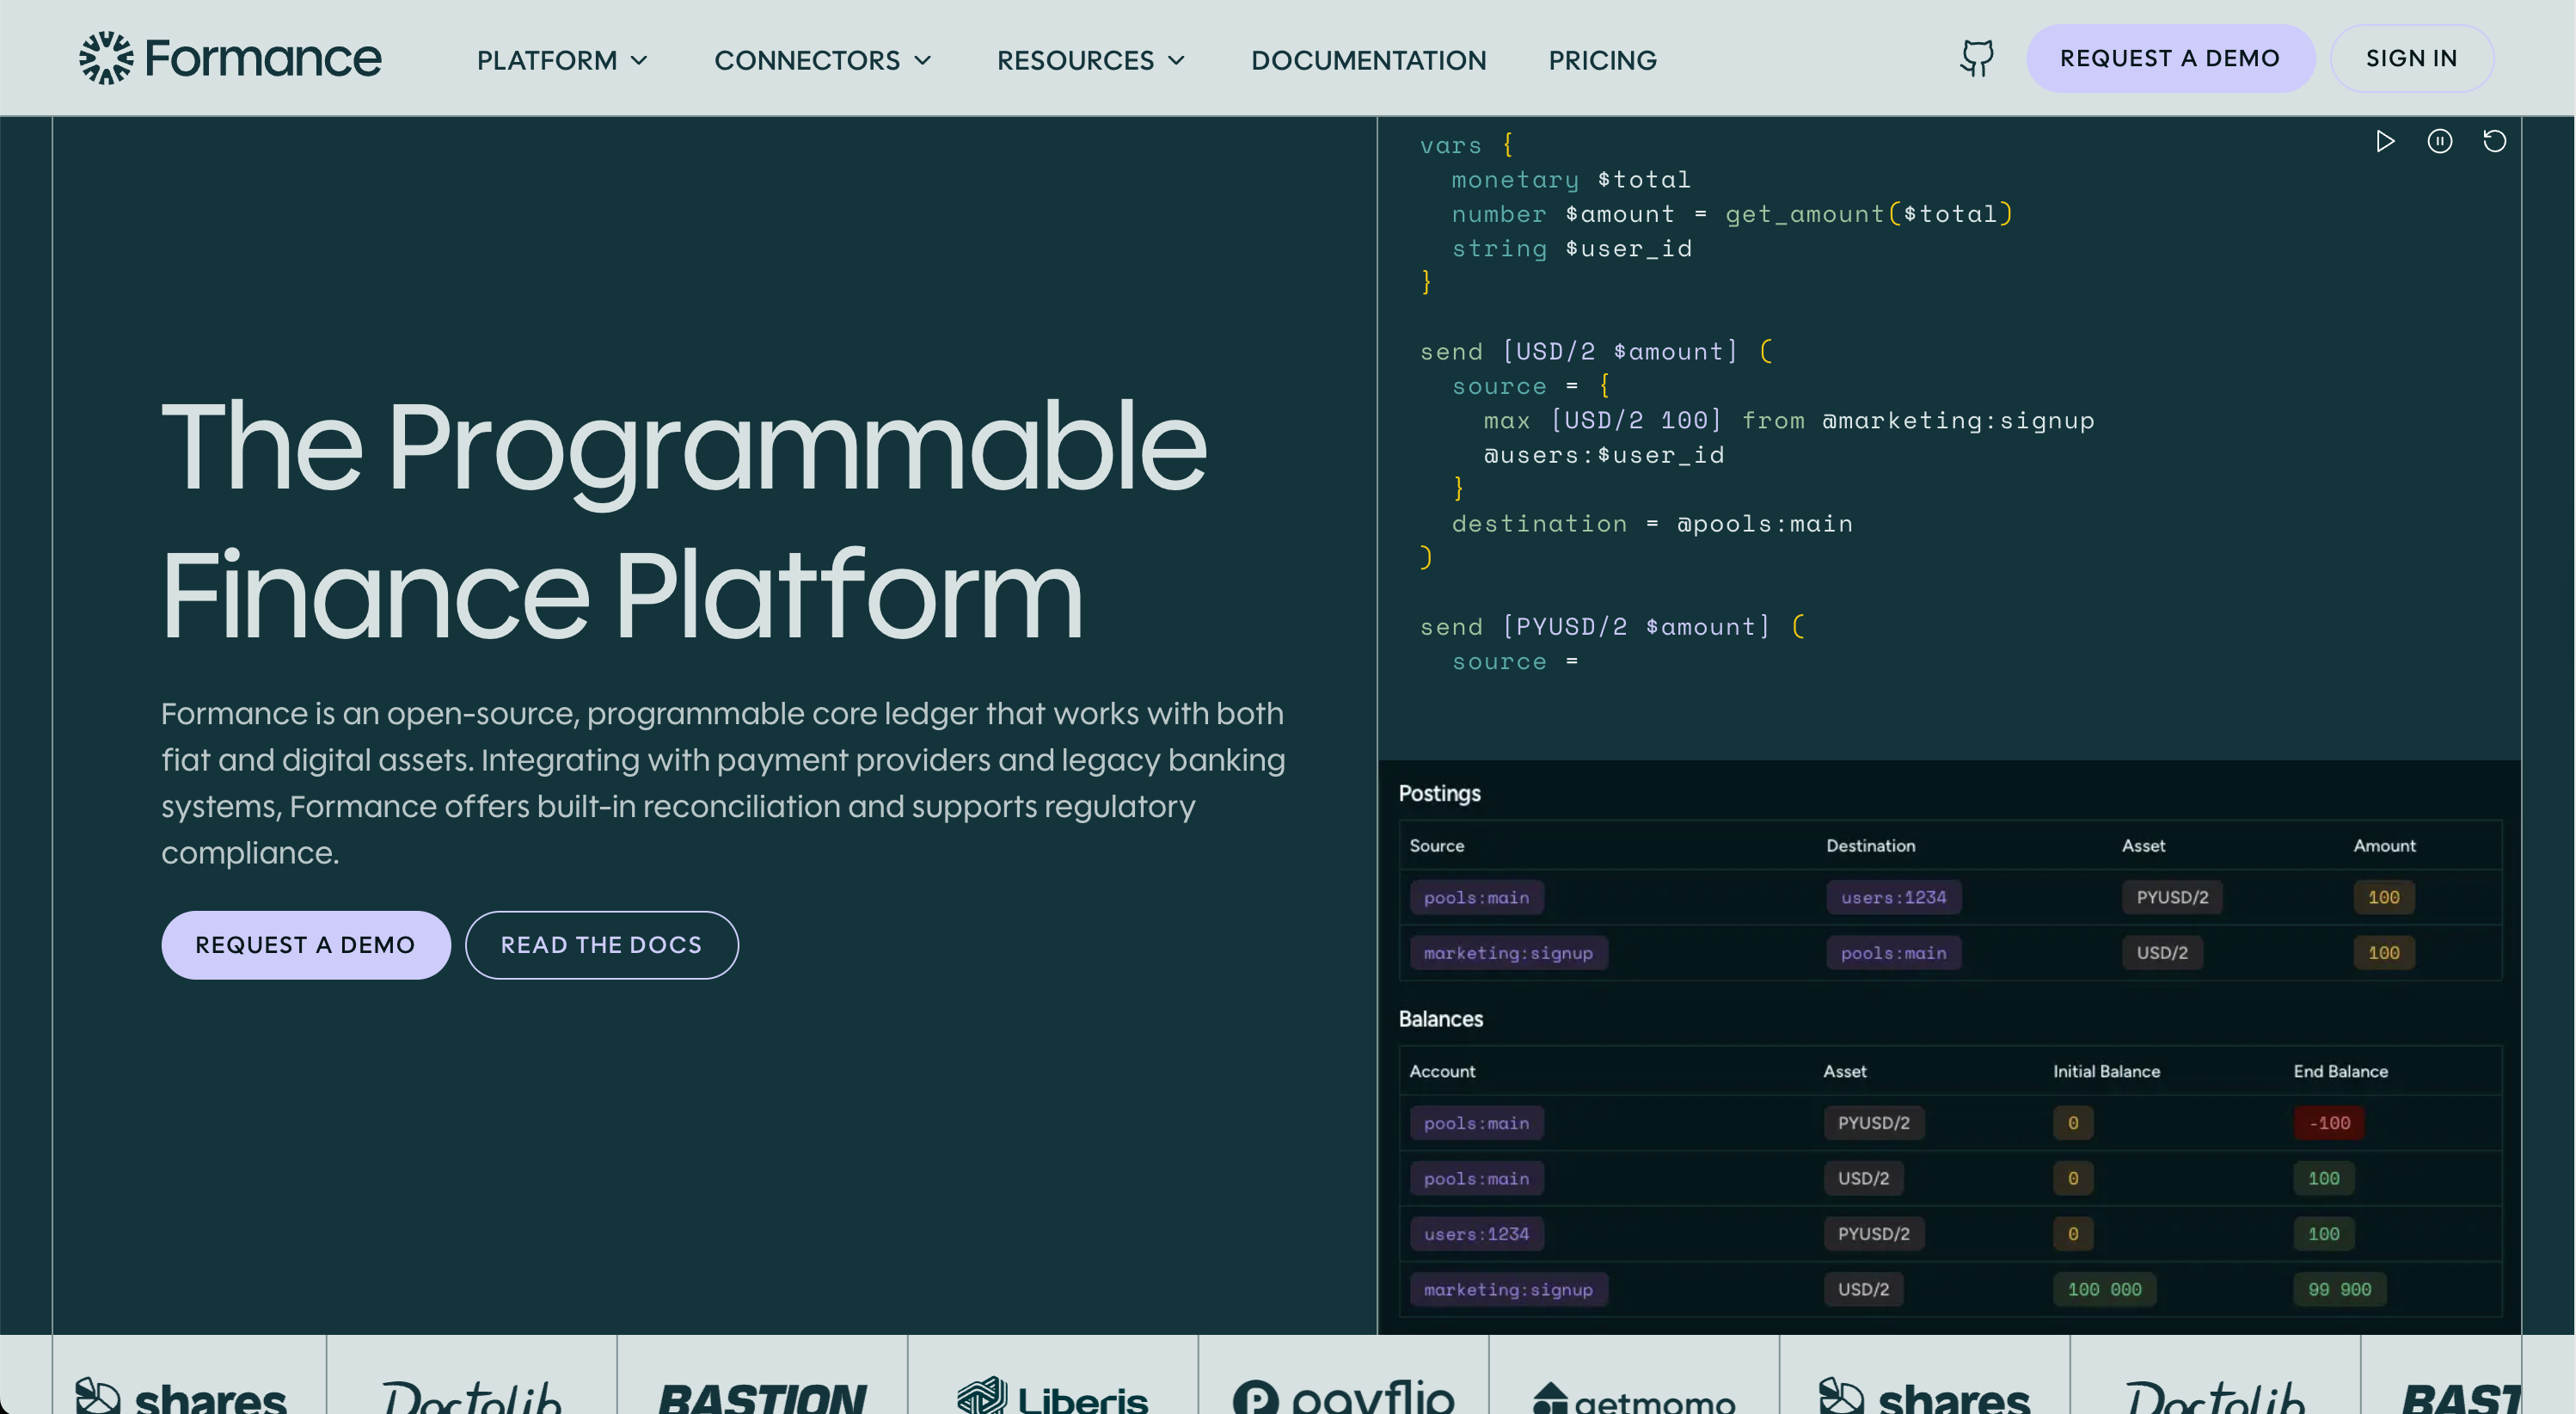Click the hero Request a Demo button
2576x1414 pixels.
[x=305, y=945]
